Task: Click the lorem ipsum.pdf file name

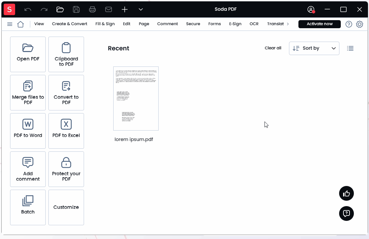Action: pyautogui.click(x=134, y=139)
